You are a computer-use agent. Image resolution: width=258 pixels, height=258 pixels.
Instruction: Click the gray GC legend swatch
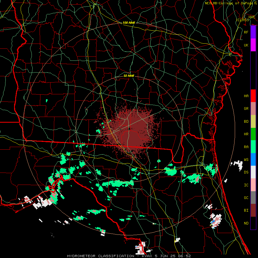(x=253, y=198)
